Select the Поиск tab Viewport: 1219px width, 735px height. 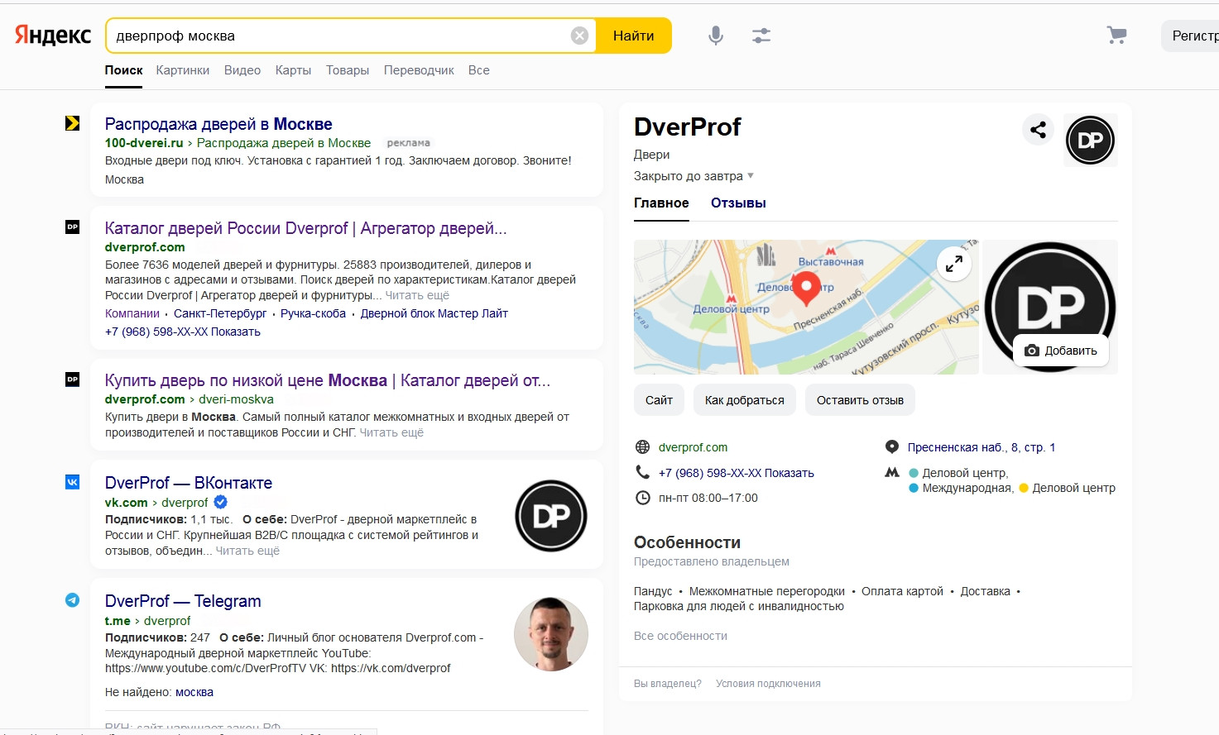click(124, 70)
